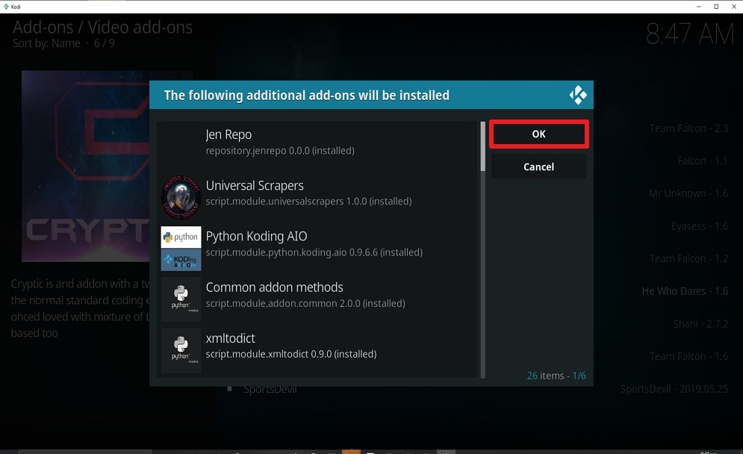This screenshot has width=743, height=454.
Task: Click the 8:47 AM clock display
Action: (x=690, y=34)
